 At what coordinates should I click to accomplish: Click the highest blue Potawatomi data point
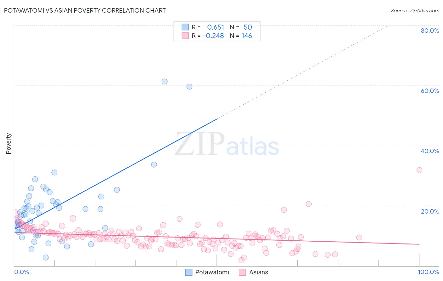(x=164, y=81)
